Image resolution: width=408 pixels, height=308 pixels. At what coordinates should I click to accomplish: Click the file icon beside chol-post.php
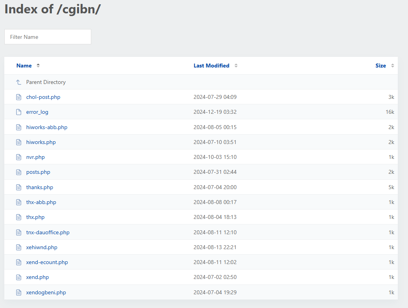click(x=18, y=97)
